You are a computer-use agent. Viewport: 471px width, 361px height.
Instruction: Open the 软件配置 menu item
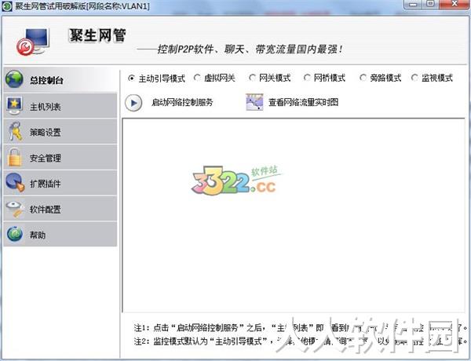coord(60,209)
